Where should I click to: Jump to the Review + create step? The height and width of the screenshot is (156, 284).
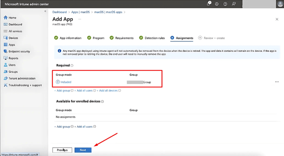pyautogui.click(x=212, y=38)
